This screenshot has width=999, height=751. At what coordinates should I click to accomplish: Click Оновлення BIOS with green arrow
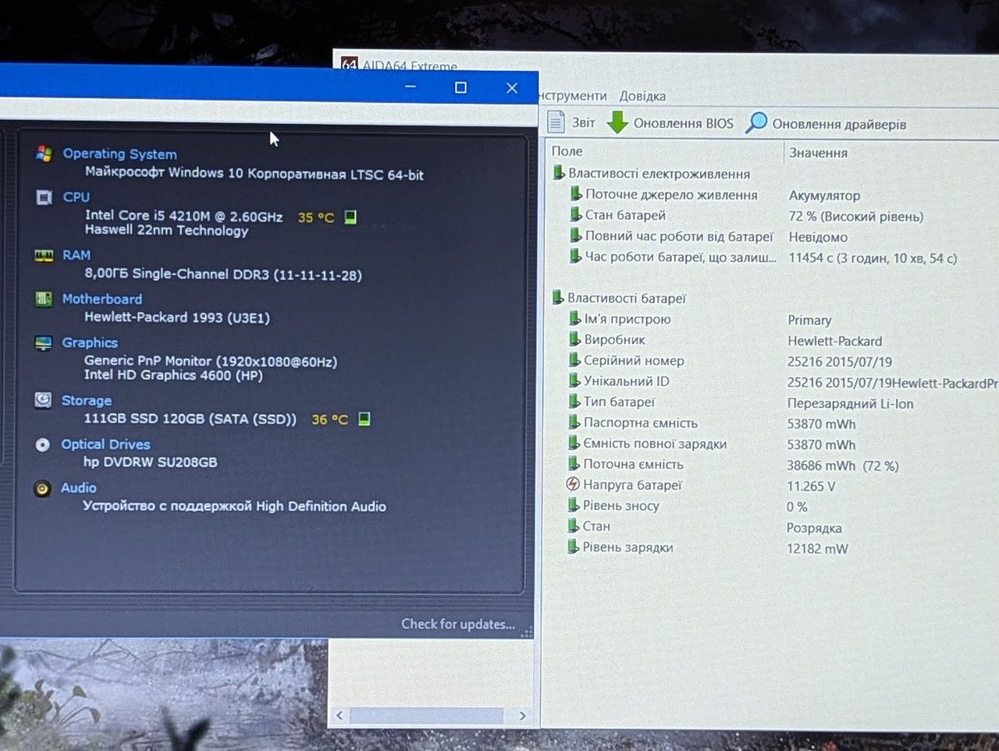(670, 122)
